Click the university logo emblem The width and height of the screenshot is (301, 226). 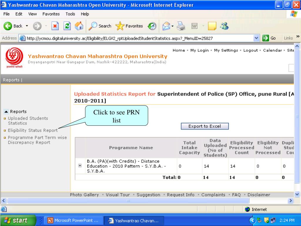[14, 58]
